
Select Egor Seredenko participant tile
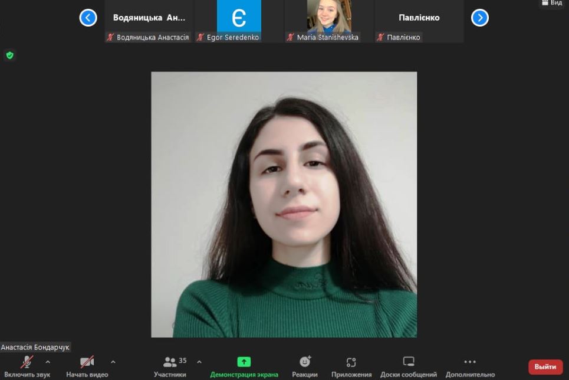click(x=239, y=21)
